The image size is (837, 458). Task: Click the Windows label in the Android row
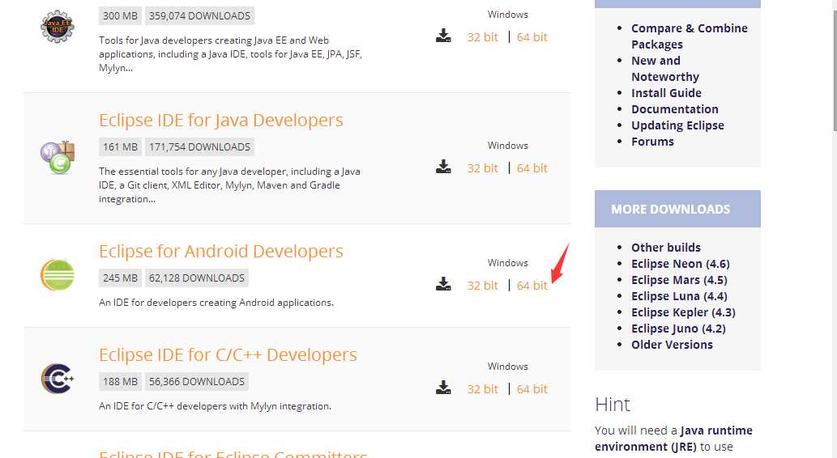pyautogui.click(x=508, y=263)
